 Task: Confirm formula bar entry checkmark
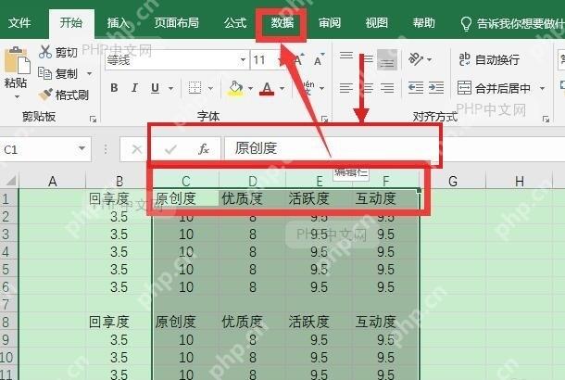[x=170, y=149]
